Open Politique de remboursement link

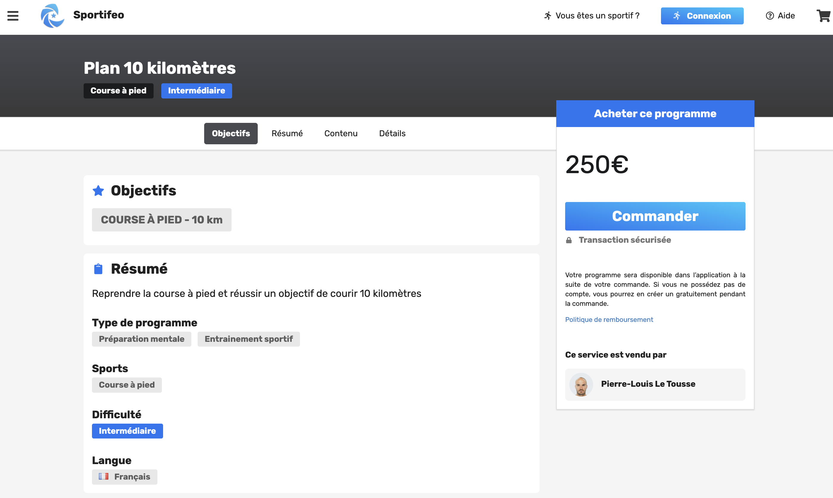609,320
